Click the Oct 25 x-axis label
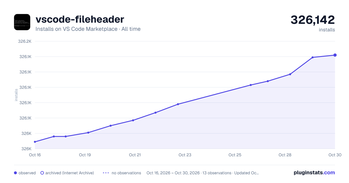 (x=235, y=155)
